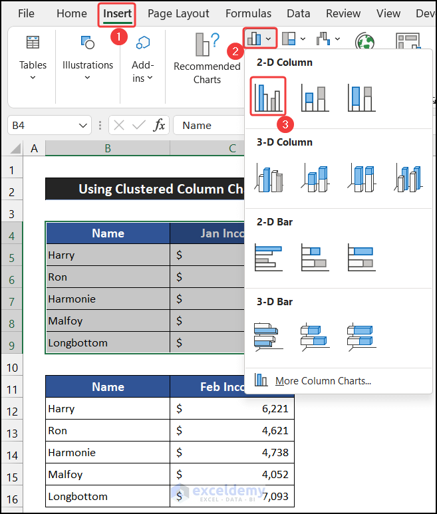Choose the 3-D Stacked Column chart icon
Viewport: 437px width, 514px height.
coord(315,178)
